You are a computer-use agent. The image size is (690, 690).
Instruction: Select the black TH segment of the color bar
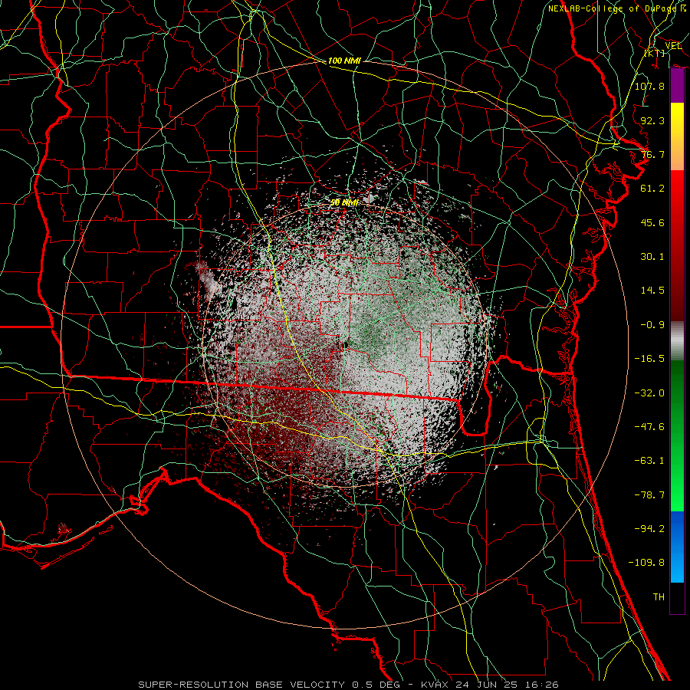[x=677, y=597]
